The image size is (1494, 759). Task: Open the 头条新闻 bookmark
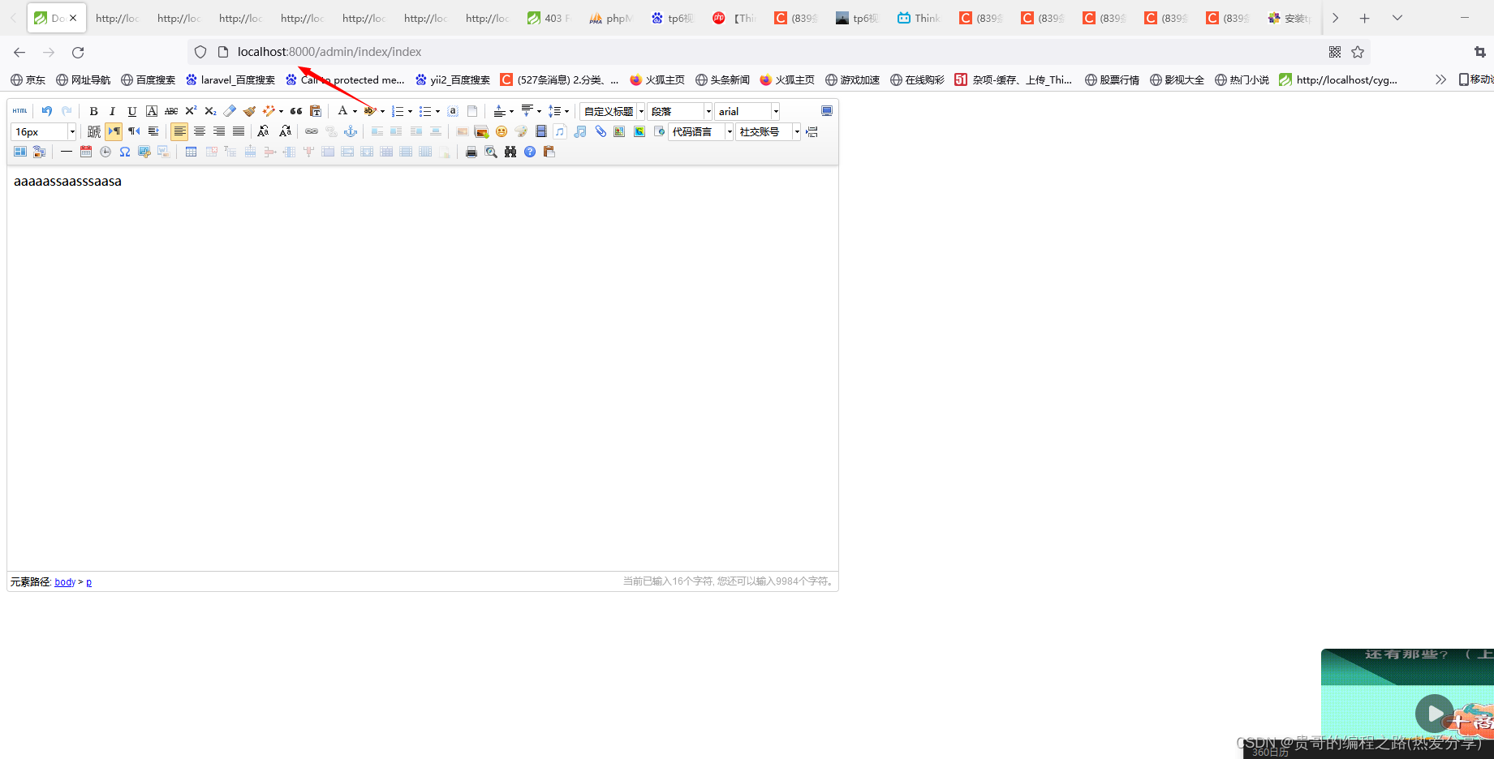(x=722, y=79)
